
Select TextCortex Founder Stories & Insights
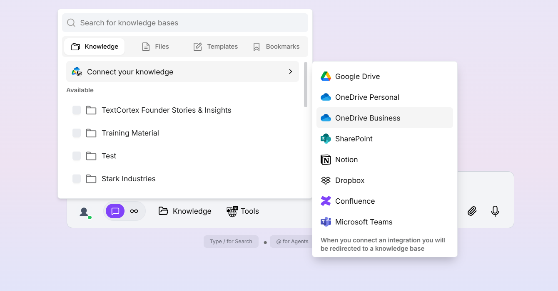coord(77,110)
